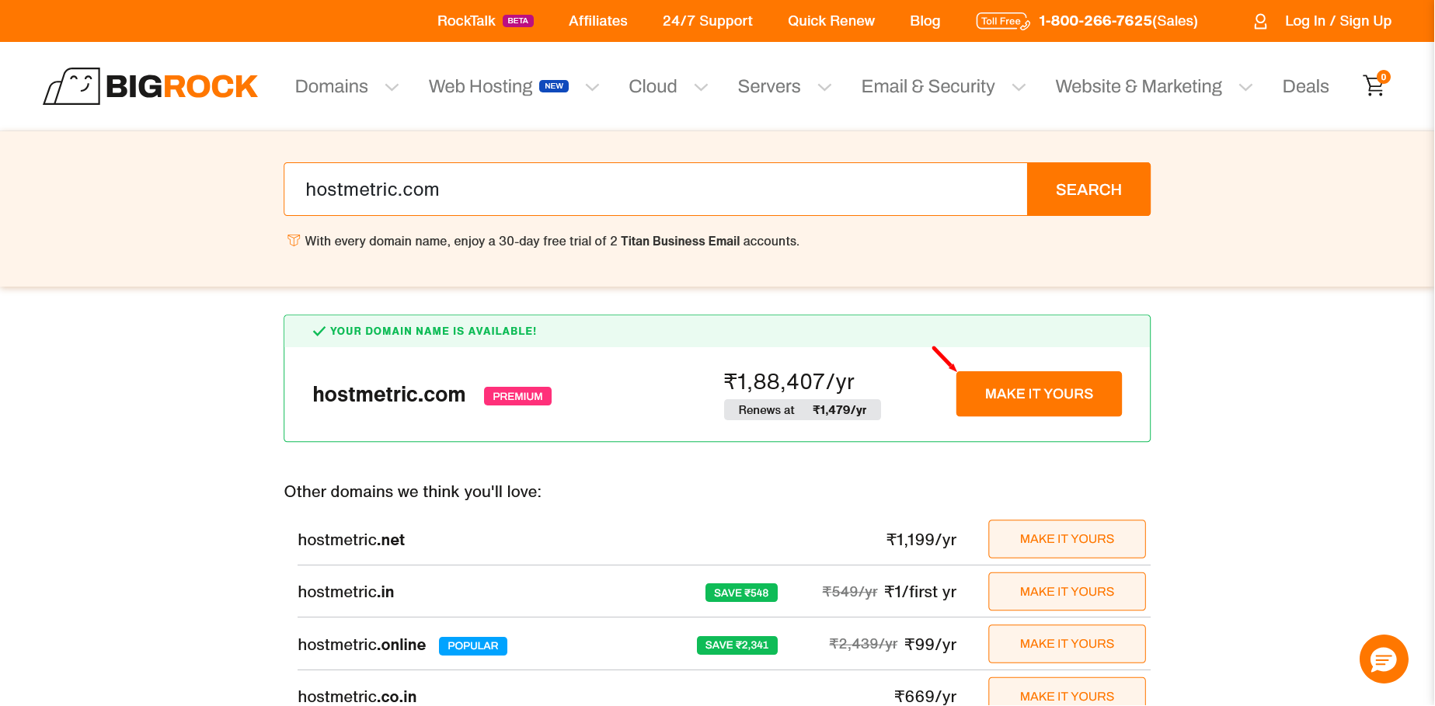Expand the Cloud menu chevron
1435x706 pixels.
coord(701,87)
